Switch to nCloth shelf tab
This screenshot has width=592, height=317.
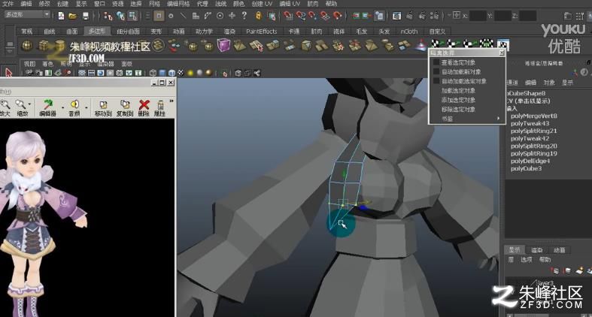409,32
